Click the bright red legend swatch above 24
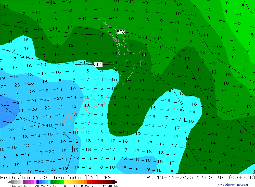The width and height of the screenshot is (255, 187). 88,182
